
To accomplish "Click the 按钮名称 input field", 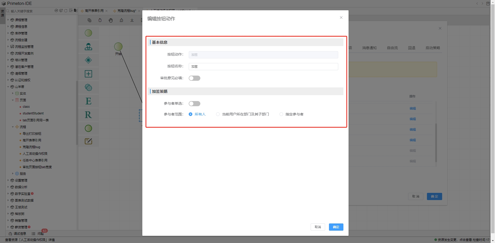I will (263, 67).
